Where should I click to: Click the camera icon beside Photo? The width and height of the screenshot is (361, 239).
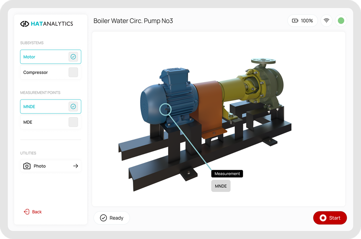pos(27,166)
